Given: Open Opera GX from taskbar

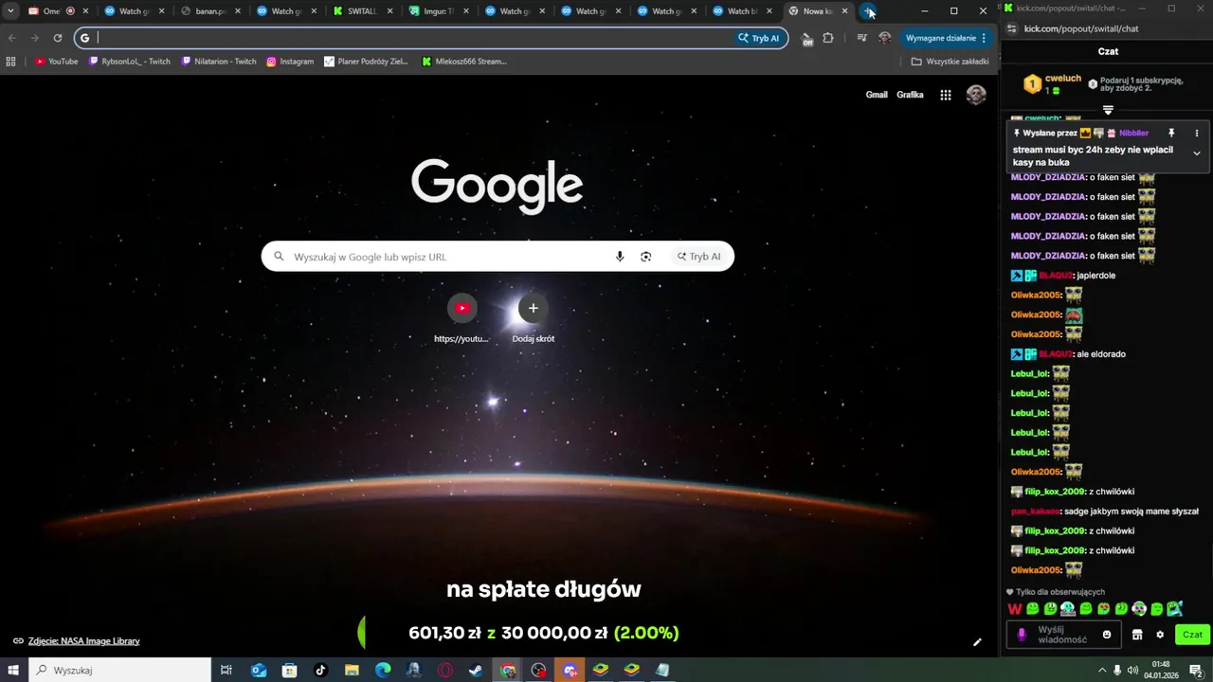Looking at the screenshot, I should point(444,670).
